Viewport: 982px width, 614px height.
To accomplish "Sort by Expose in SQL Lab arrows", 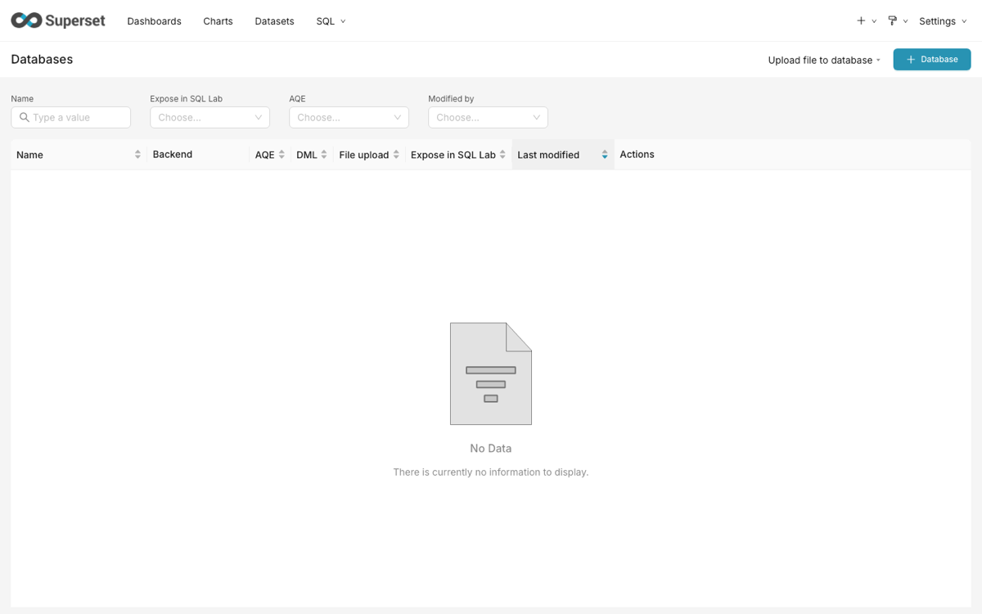I will click(502, 155).
